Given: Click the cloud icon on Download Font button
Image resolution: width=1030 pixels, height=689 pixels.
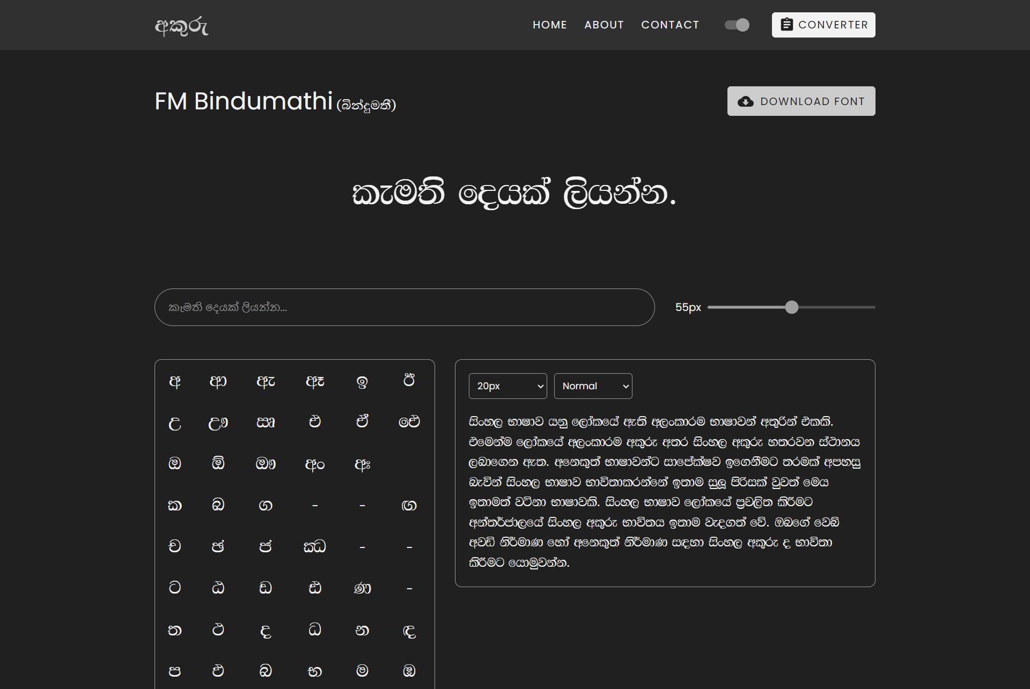Looking at the screenshot, I should pyautogui.click(x=746, y=101).
